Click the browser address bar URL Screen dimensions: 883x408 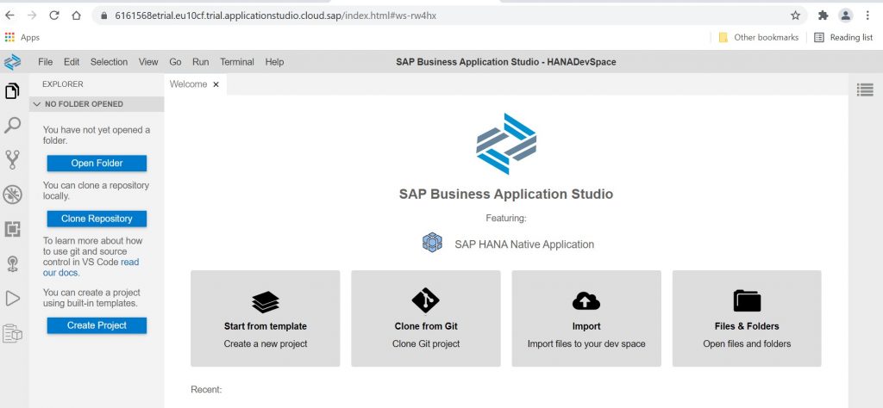pyautogui.click(x=275, y=15)
